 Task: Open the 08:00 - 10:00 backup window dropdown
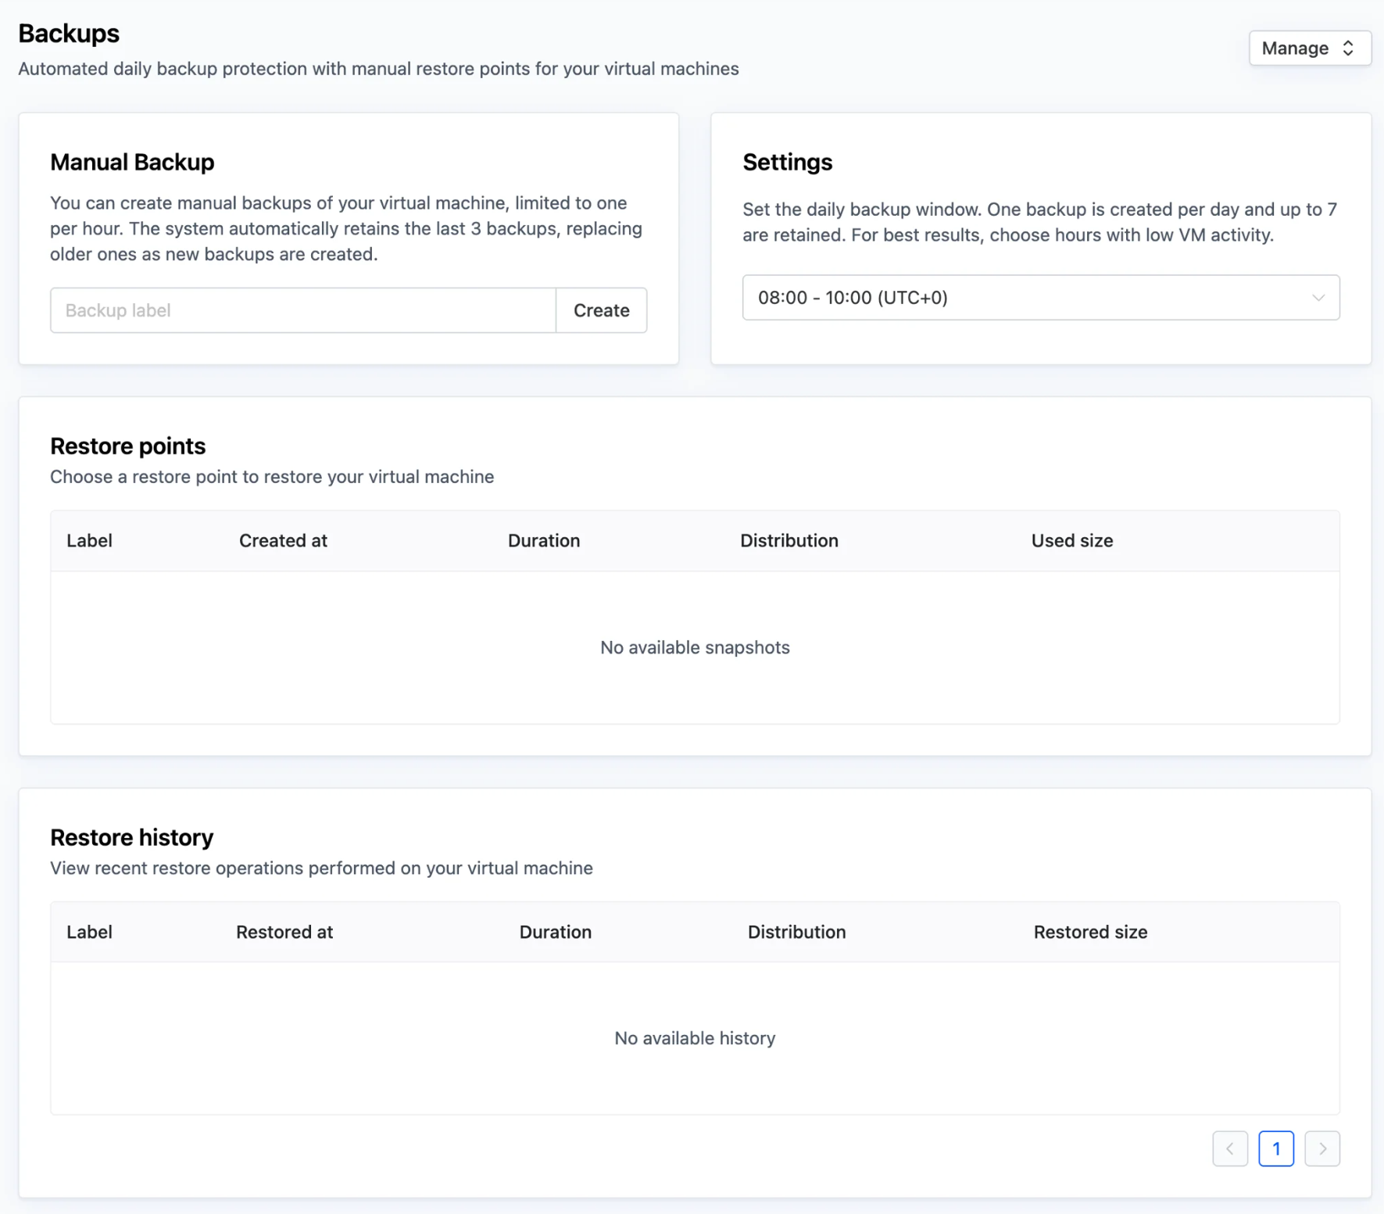point(1040,298)
